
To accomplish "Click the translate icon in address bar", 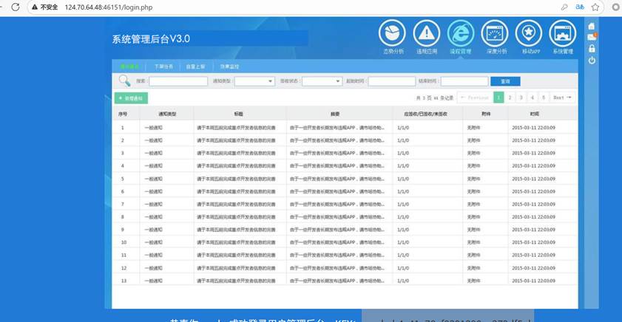I will (x=580, y=7).
